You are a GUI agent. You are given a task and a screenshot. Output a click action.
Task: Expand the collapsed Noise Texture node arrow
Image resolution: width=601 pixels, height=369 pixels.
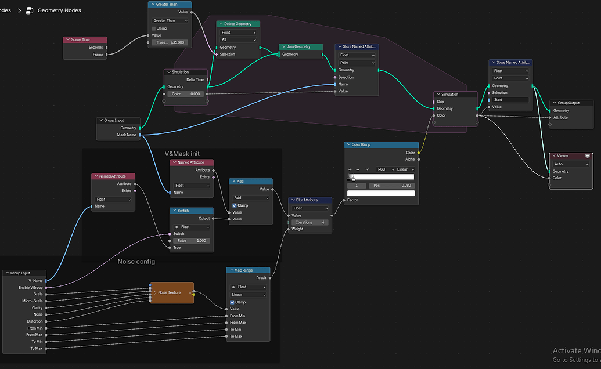click(155, 292)
